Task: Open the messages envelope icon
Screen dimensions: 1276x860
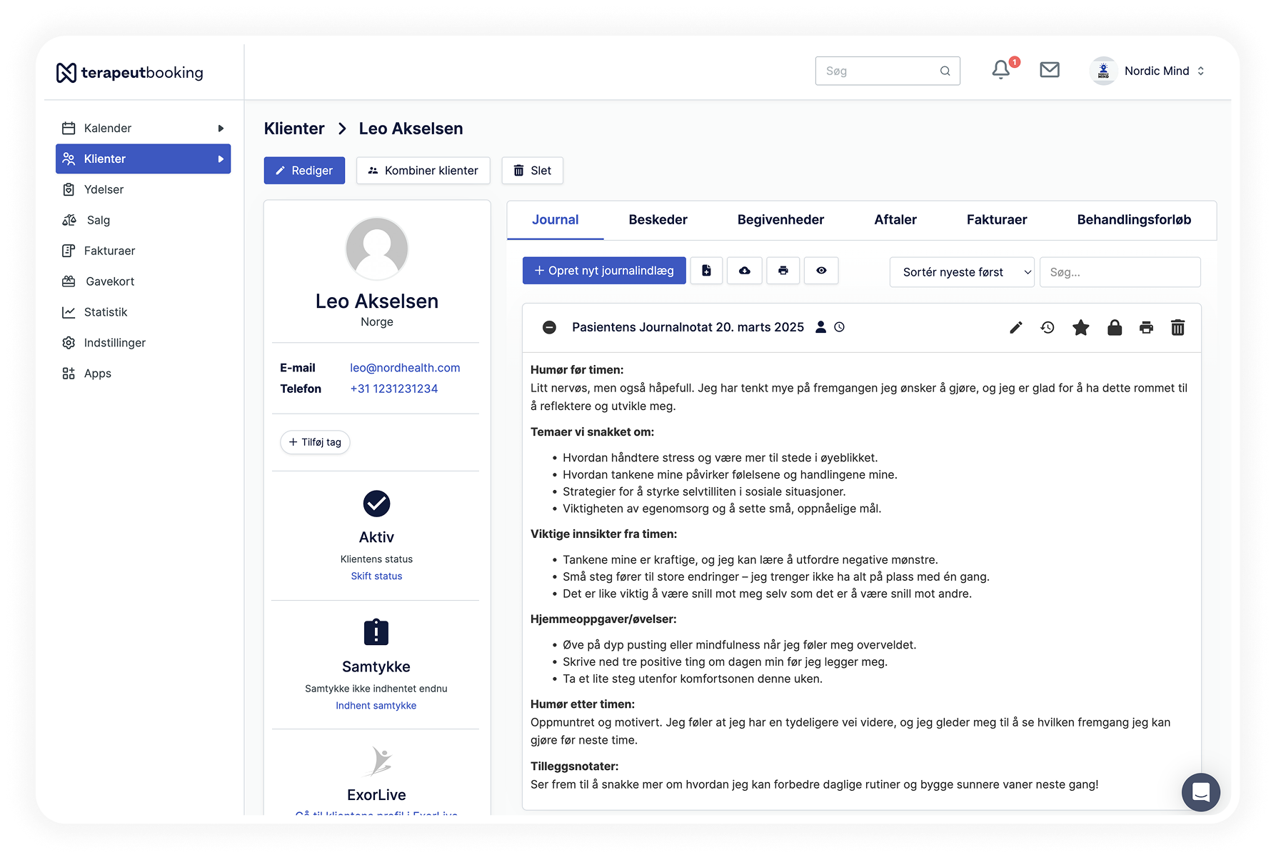Action: (1049, 70)
